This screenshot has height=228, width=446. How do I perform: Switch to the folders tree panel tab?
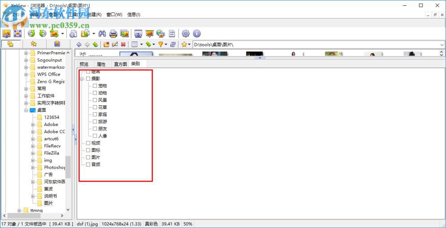(11, 44)
